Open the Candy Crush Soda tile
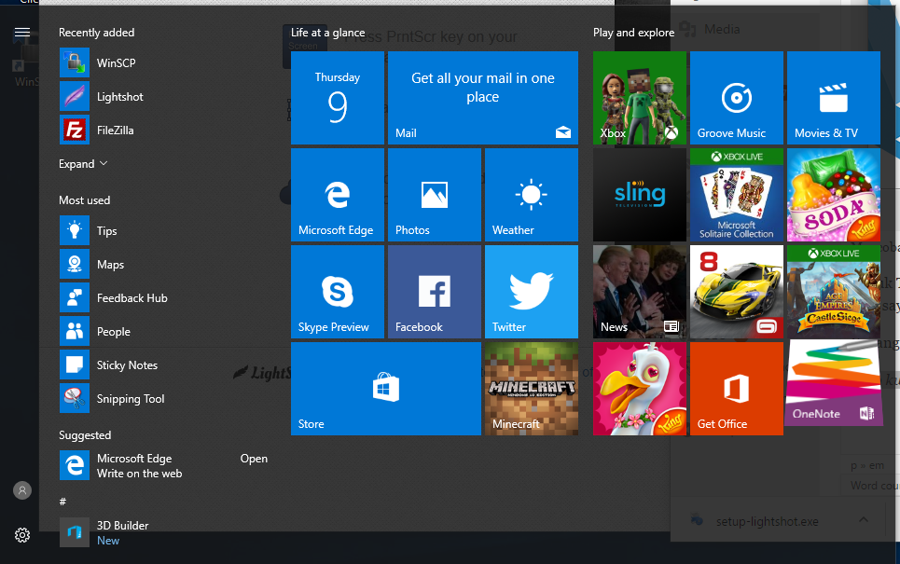This screenshot has width=900, height=564. [x=834, y=195]
